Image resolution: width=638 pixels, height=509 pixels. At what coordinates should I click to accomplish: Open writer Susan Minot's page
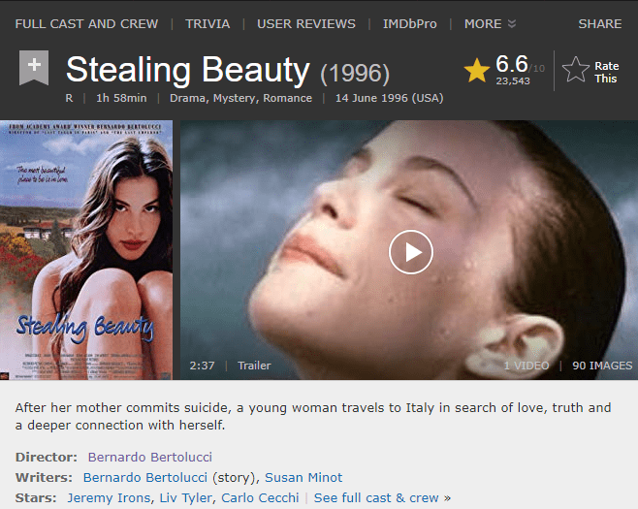point(303,477)
